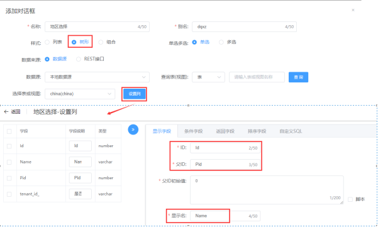Check the tenant_id_ field row checkbox
Screen dimensions: 378x227
point(9,194)
